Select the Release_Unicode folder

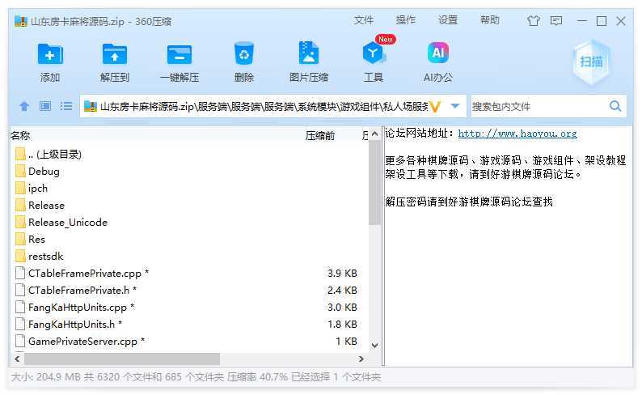(x=68, y=222)
